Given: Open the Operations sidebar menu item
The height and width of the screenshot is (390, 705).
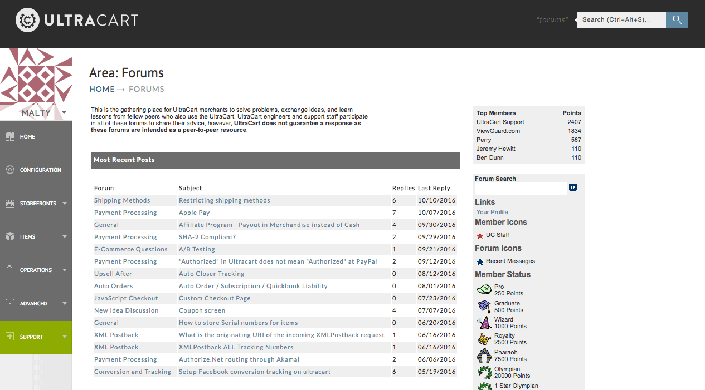Looking at the screenshot, I should click(x=36, y=270).
